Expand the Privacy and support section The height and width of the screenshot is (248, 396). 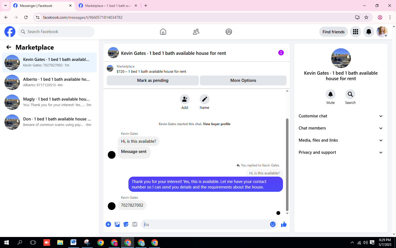[x=341, y=152]
